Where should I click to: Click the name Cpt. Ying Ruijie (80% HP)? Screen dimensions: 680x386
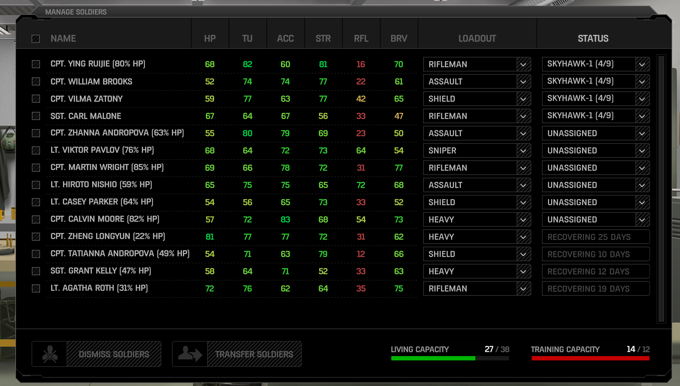pyautogui.click(x=98, y=64)
